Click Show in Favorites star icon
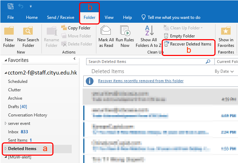 [x=226, y=31]
